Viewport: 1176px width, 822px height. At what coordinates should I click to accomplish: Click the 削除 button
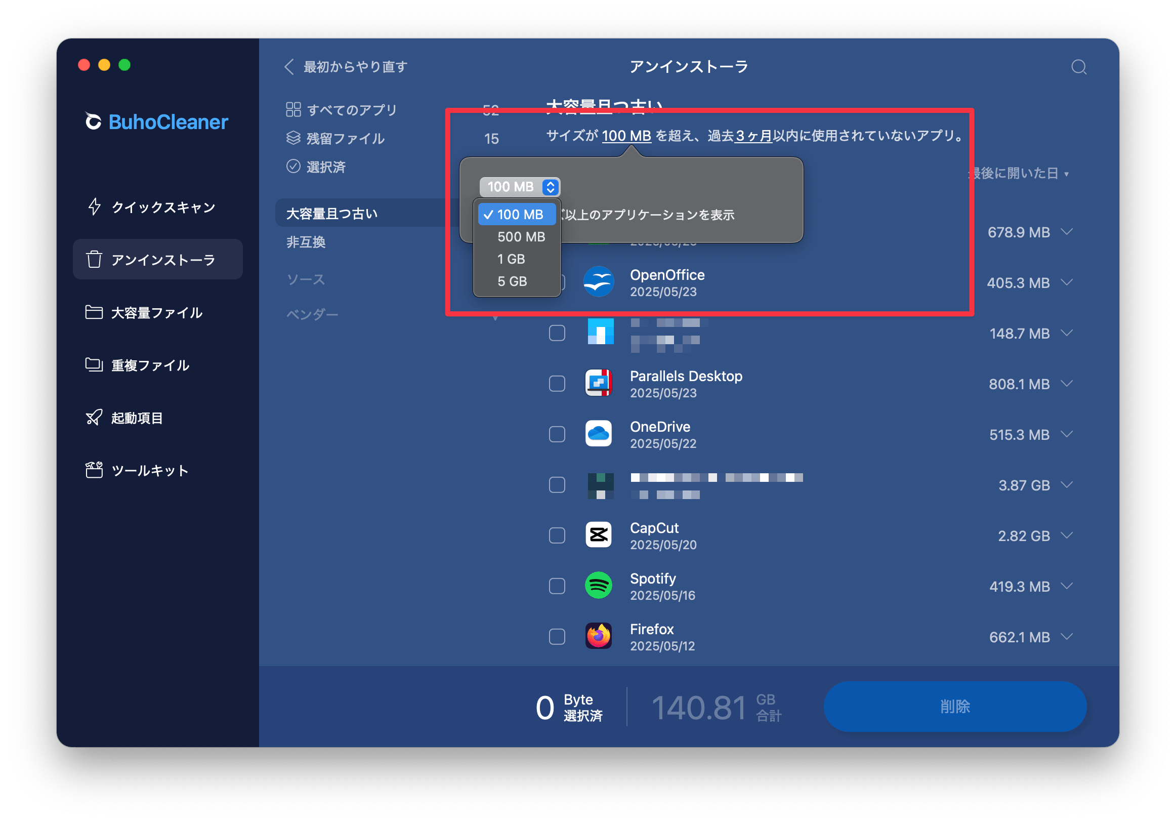click(955, 706)
